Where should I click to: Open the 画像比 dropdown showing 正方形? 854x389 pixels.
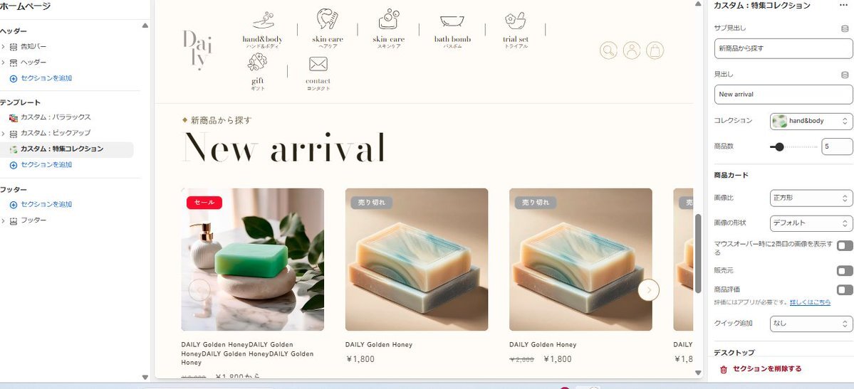point(811,198)
